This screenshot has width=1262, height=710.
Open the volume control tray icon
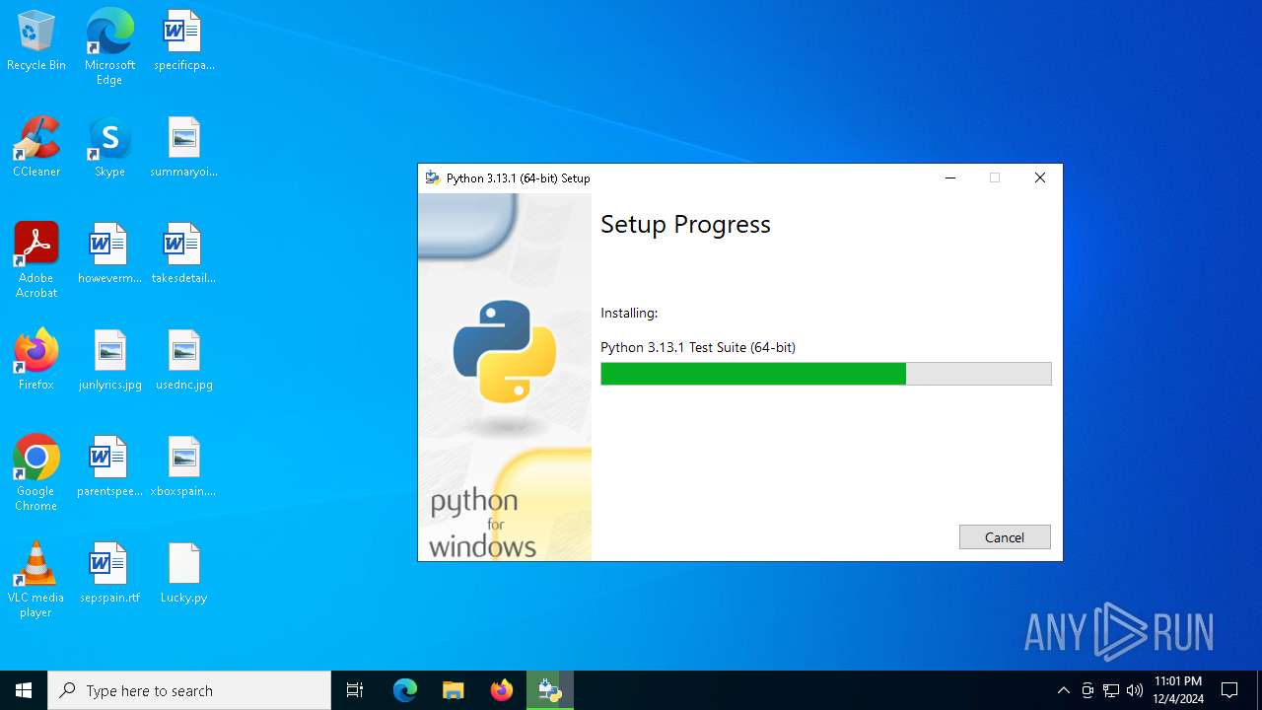tap(1135, 690)
